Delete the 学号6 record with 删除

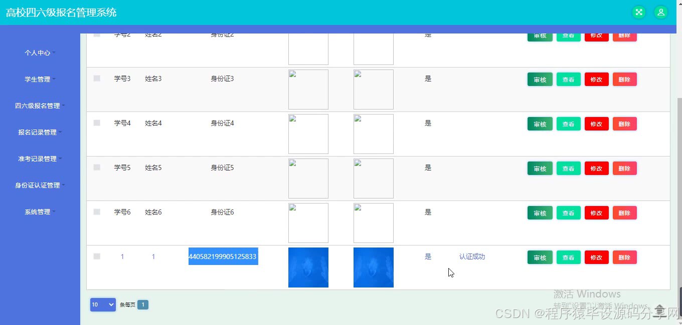coord(624,213)
